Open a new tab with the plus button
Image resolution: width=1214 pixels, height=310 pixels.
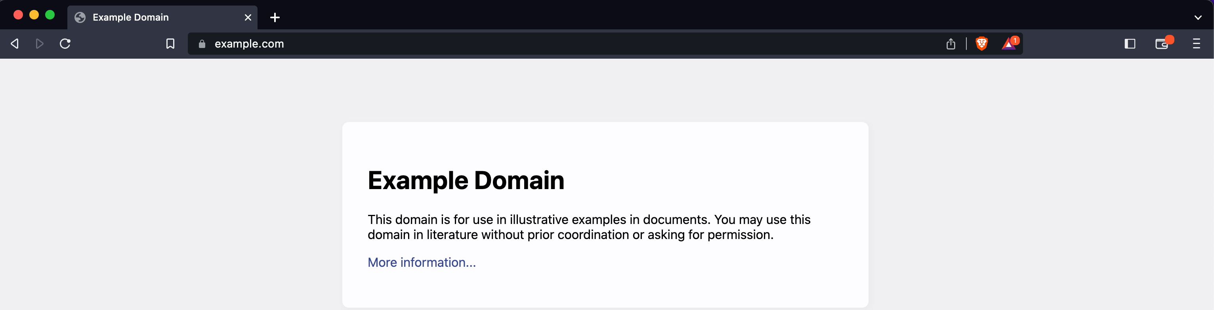point(275,17)
